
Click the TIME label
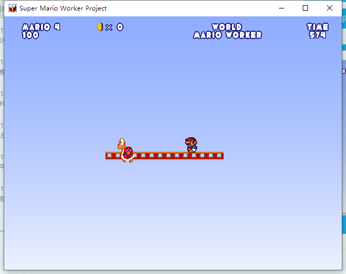click(318, 27)
